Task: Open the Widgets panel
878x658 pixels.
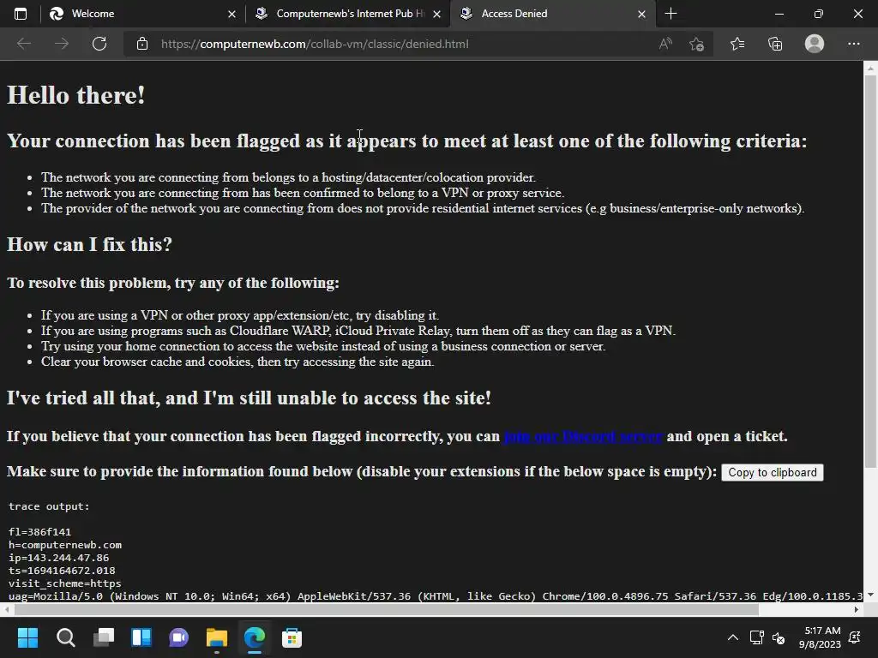Action: [x=141, y=637]
